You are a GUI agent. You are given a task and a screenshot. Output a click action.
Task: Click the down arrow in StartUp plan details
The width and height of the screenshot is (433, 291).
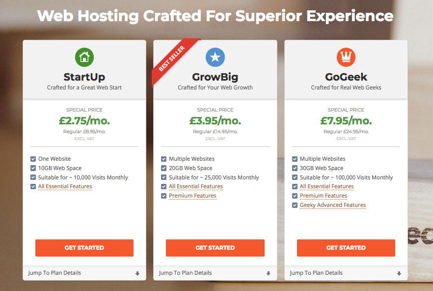[137, 274]
